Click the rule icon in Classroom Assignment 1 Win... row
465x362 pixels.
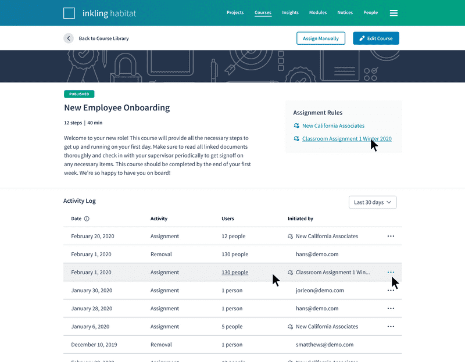290,273
